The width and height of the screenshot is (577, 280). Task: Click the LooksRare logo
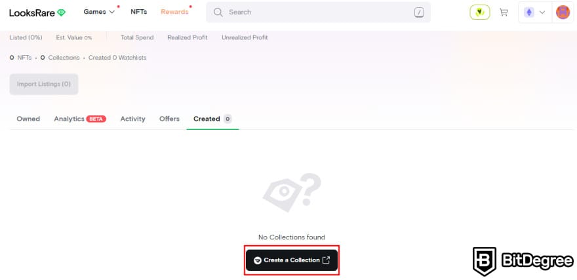pos(37,12)
